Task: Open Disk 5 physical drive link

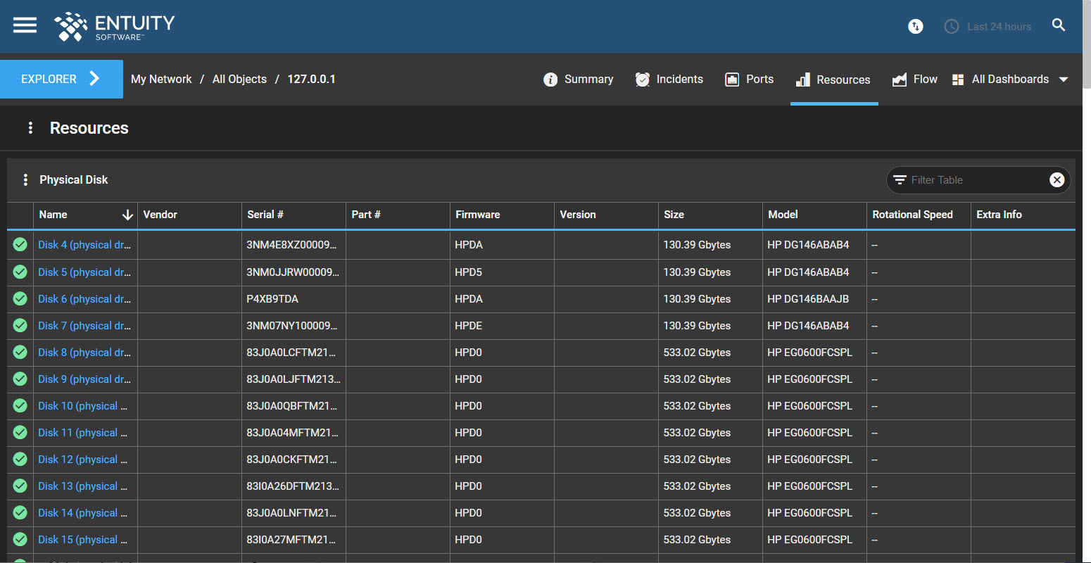Action: click(x=84, y=272)
